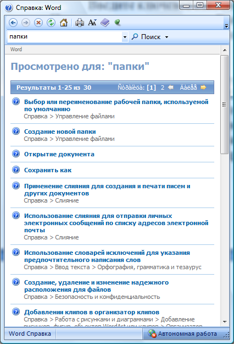Screen dimensions: 234x344
Task: Click the Change Font Size icon
Action: (x=92, y=23)
